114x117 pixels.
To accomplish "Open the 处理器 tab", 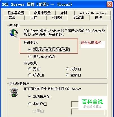I will [57, 18].
